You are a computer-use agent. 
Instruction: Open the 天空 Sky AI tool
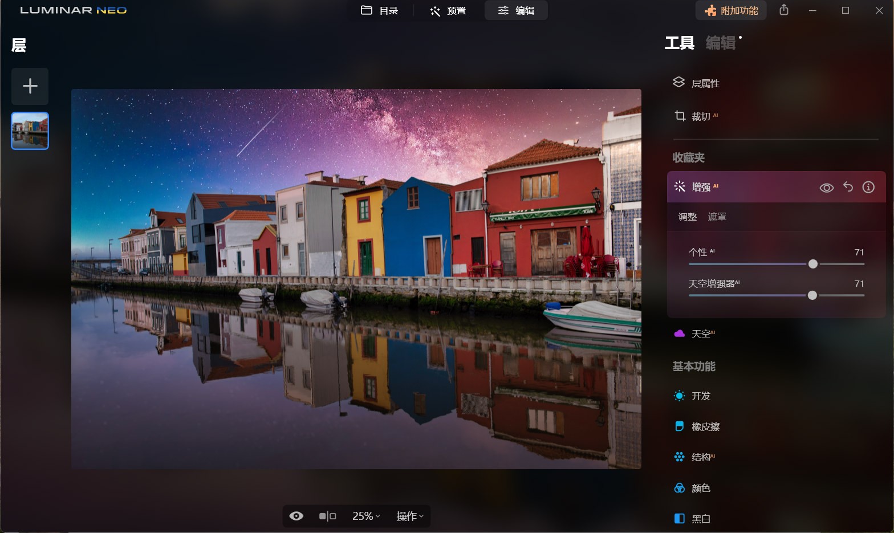tap(694, 333)
